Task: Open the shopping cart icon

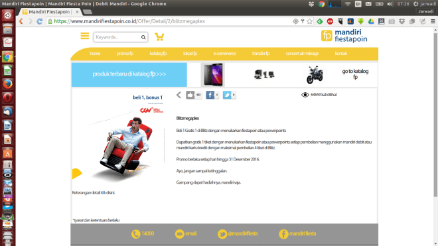Action: pyautogui.click(x=159, y=37)
